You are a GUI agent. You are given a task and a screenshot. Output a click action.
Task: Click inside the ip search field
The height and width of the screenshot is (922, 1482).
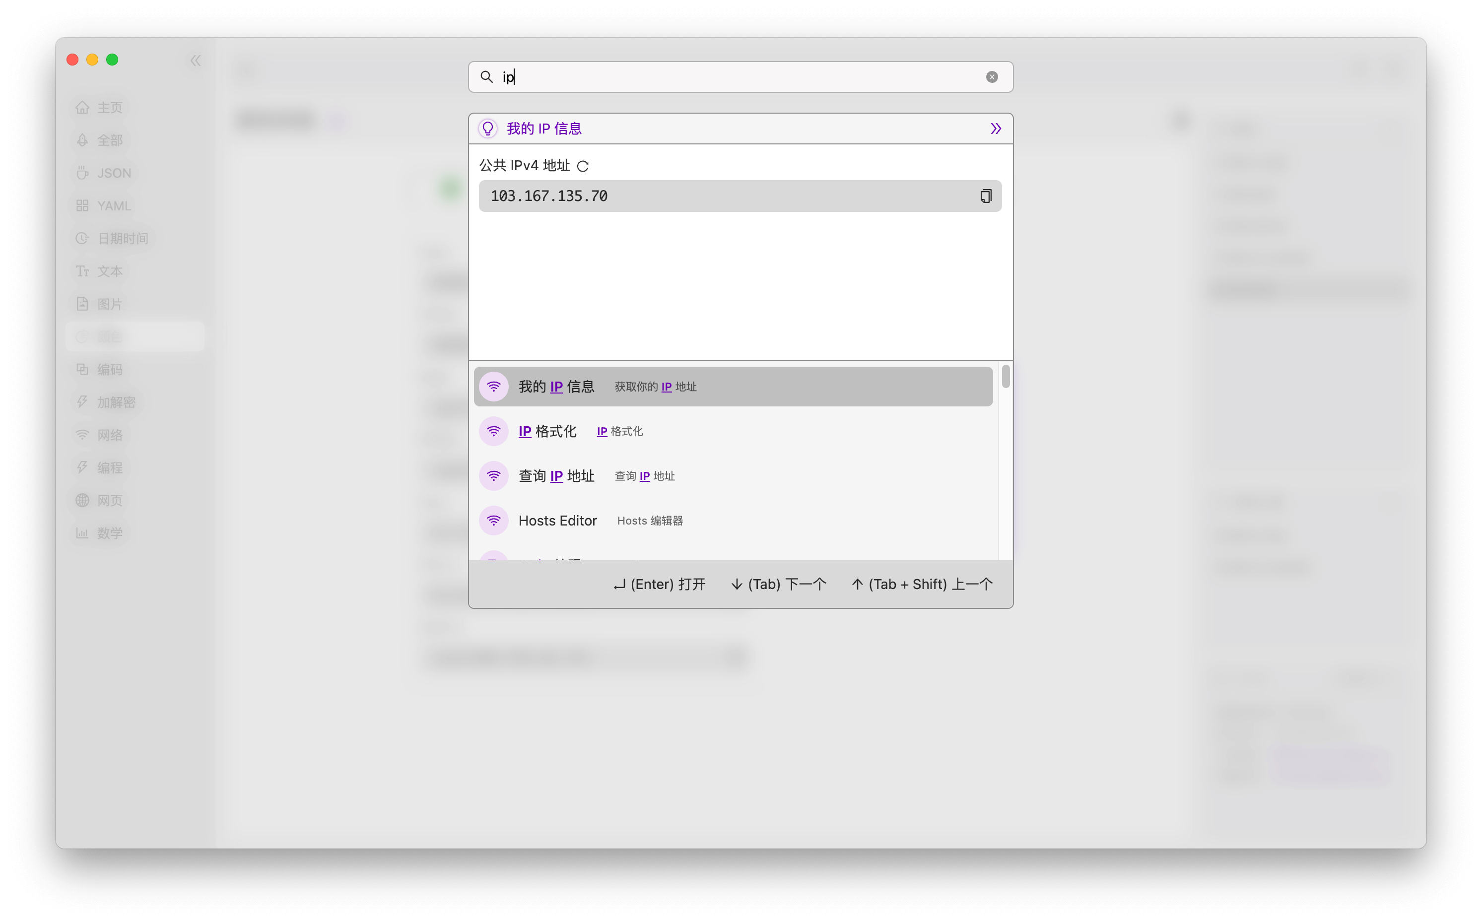pyautogui.click(x=732, y=77)
